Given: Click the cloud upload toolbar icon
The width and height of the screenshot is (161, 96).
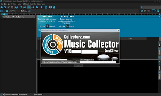Looking at the screenshot, I should point(25,7).
